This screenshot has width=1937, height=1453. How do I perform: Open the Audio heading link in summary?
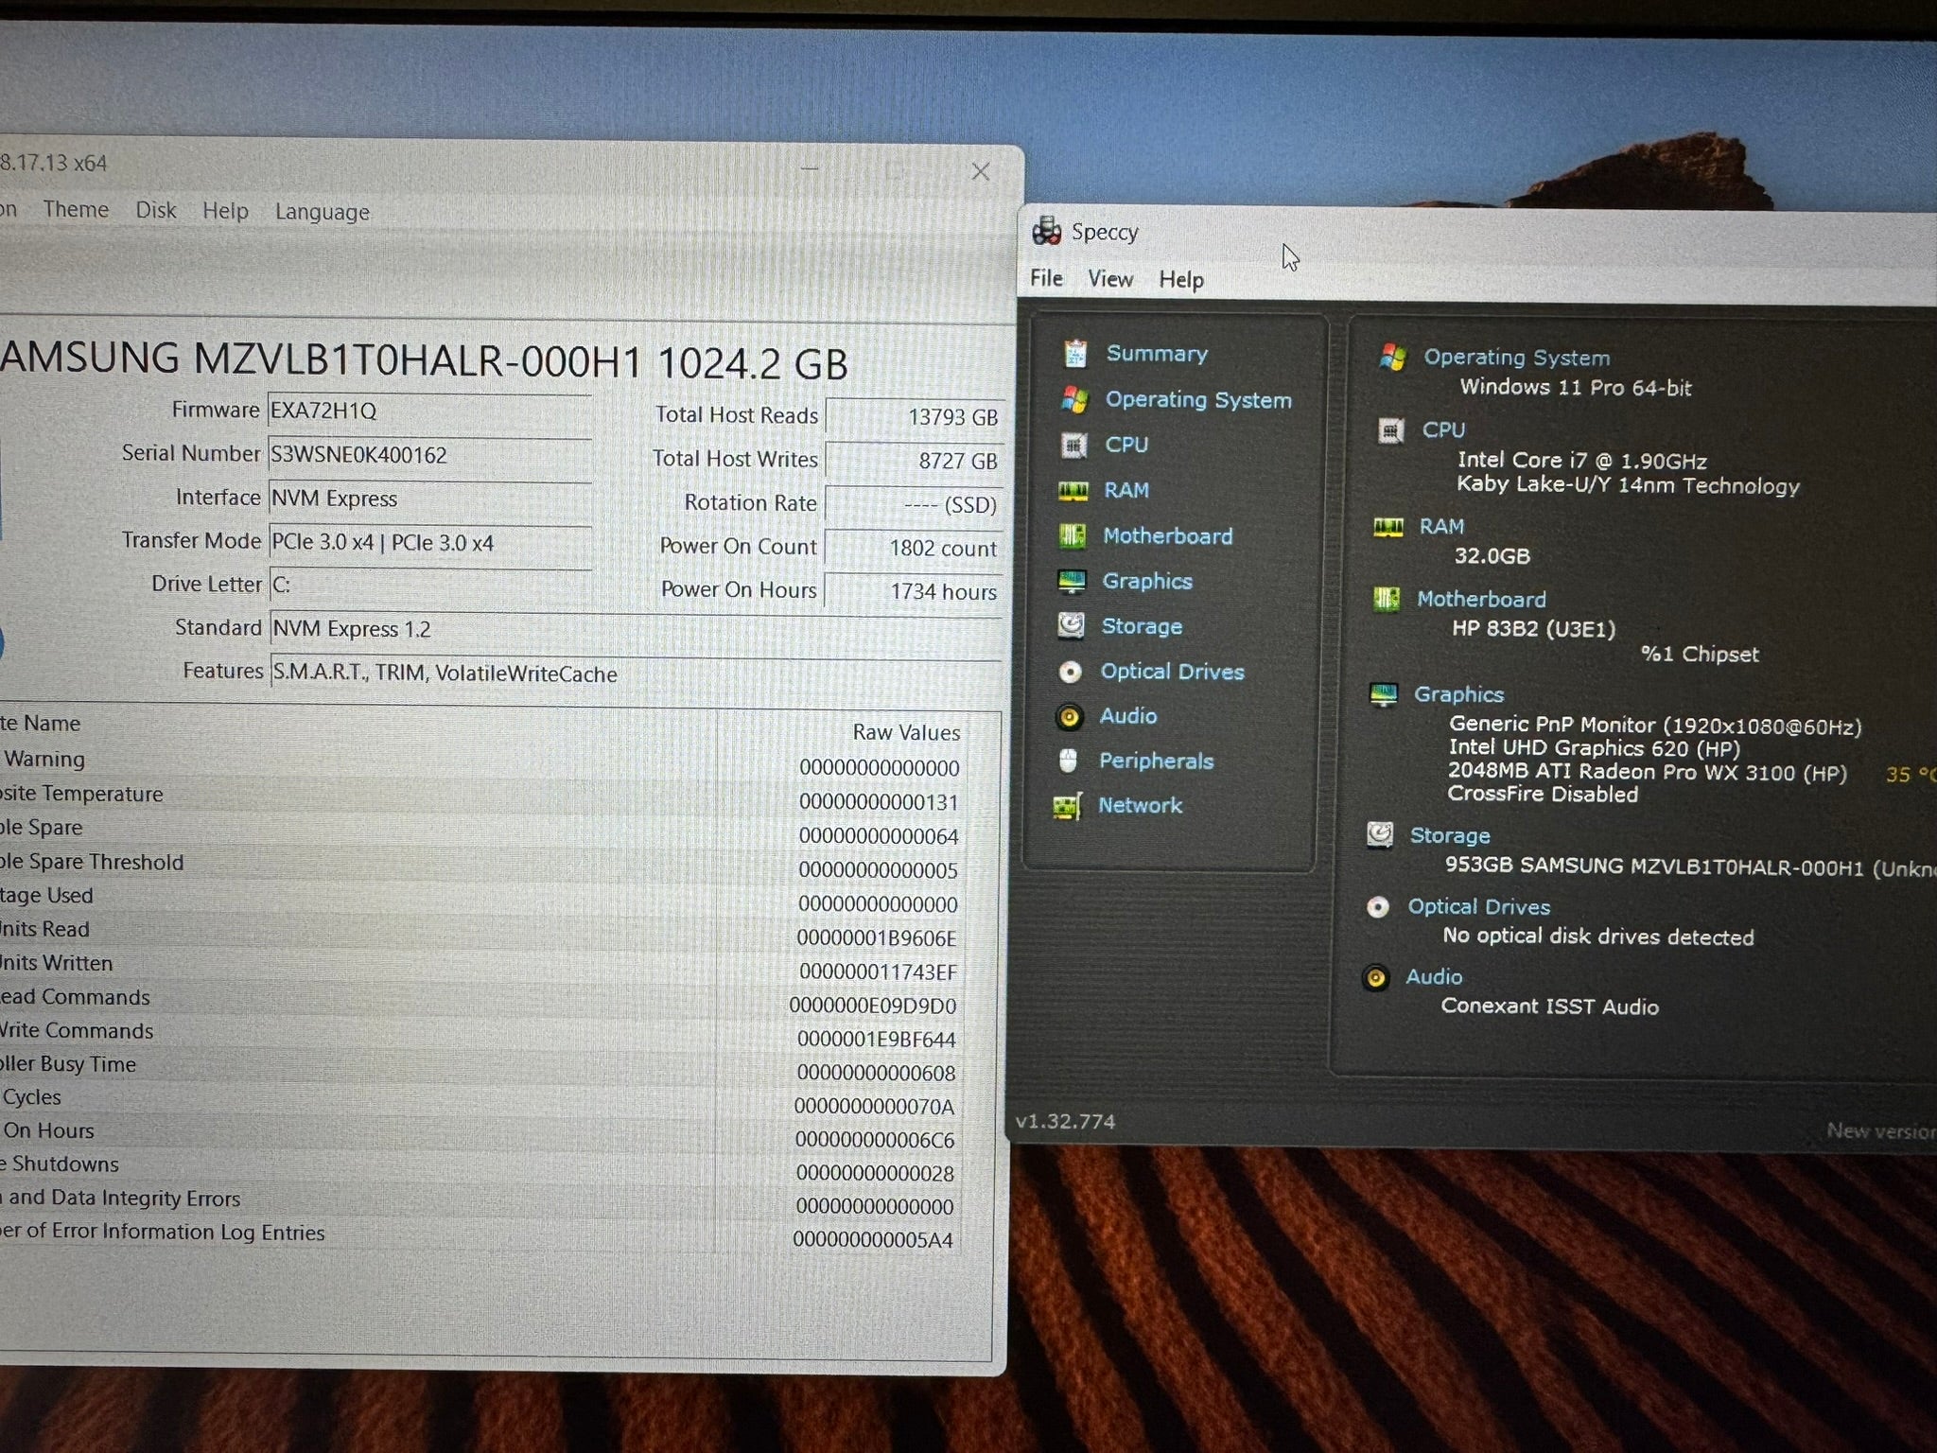[x=1434, y=977]
